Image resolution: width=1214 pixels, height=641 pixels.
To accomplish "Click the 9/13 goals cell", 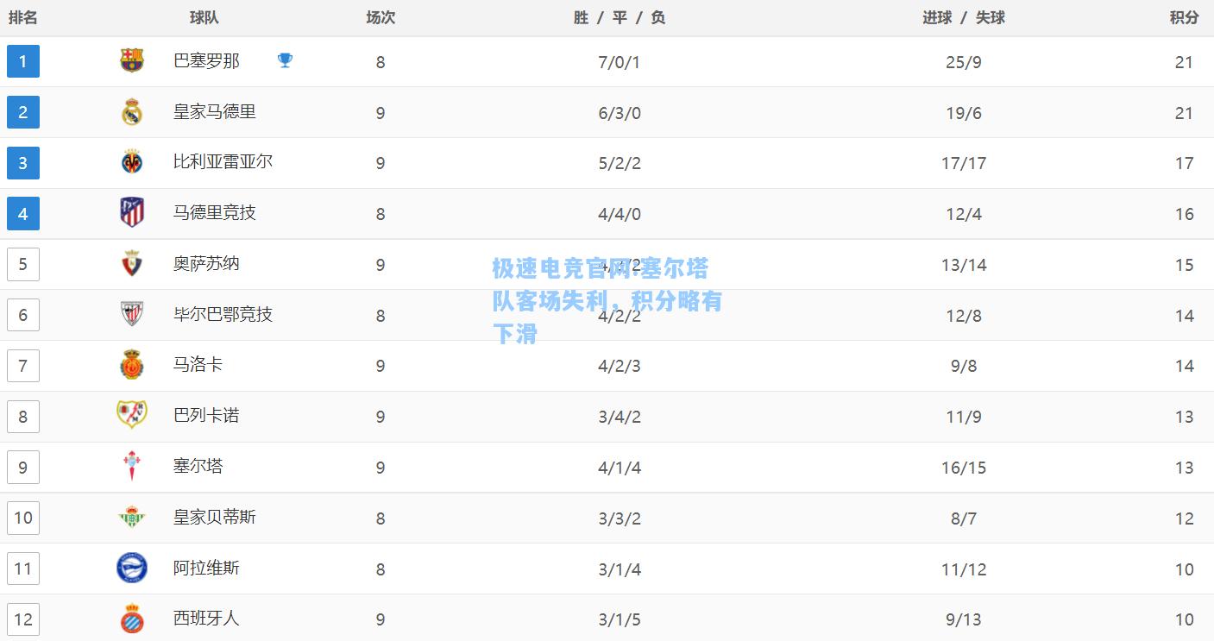I will (964, 619).
